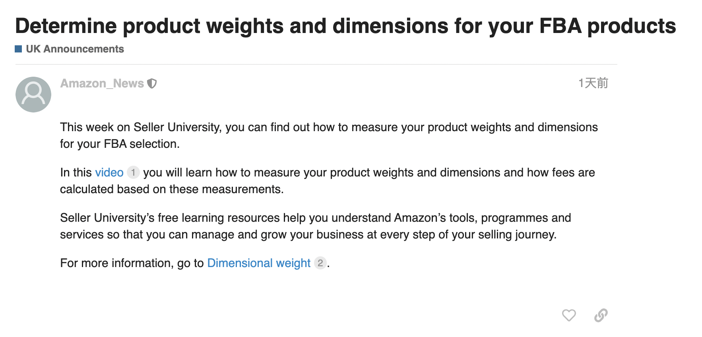The height and width of the screenshot is (337, 702).
Task: Follow the video link in the post
Action: 109,172
